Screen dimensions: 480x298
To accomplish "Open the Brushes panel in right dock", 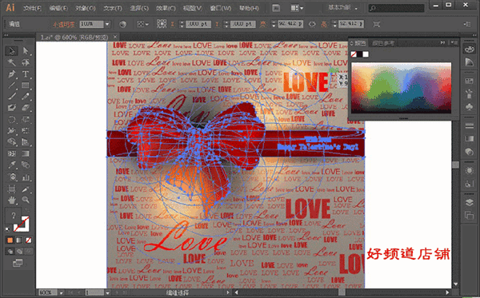I will [x=469, y=93].
